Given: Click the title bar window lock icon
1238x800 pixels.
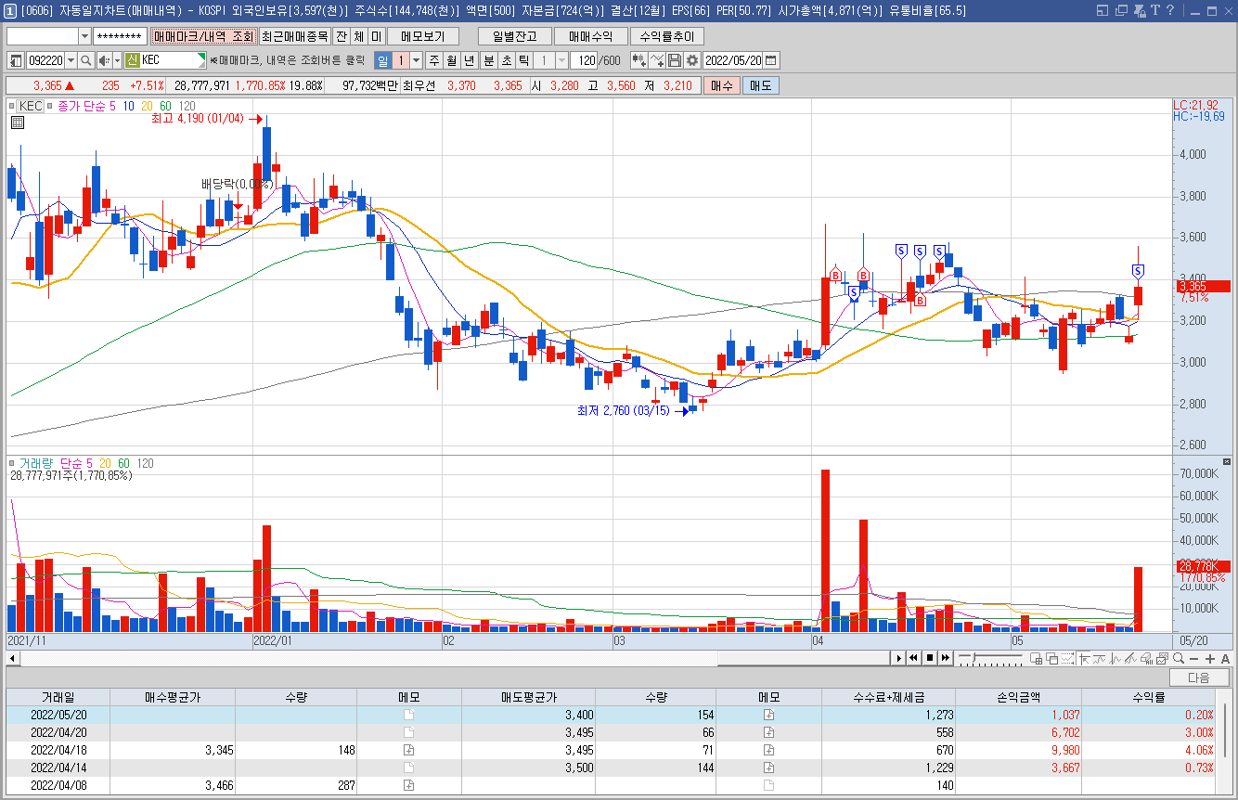Looking at the screenshot, I should pos(1139,10).
